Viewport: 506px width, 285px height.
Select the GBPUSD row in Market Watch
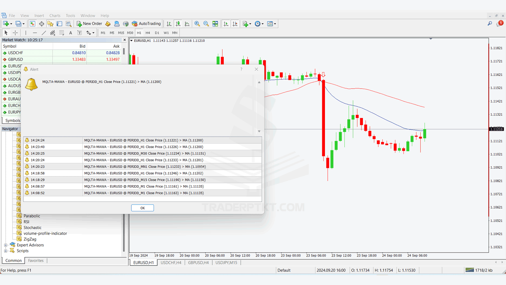pos(62,59)
